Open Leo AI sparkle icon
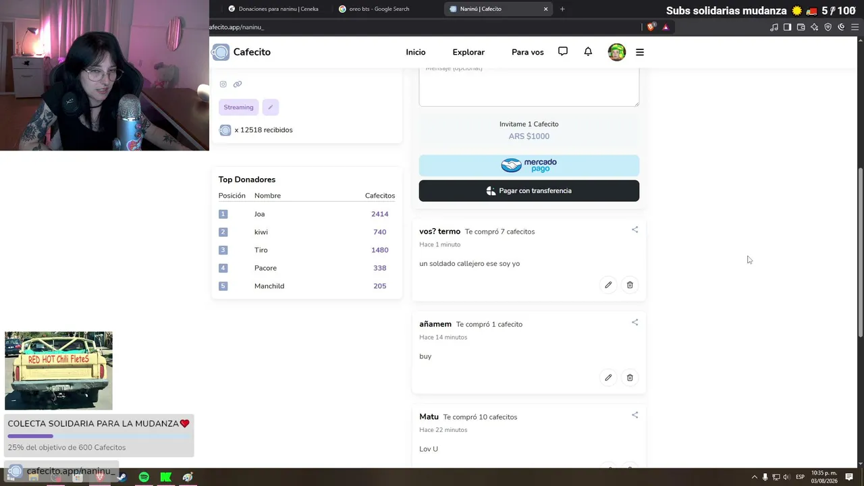Screen dimensions: 864x486 815,27
